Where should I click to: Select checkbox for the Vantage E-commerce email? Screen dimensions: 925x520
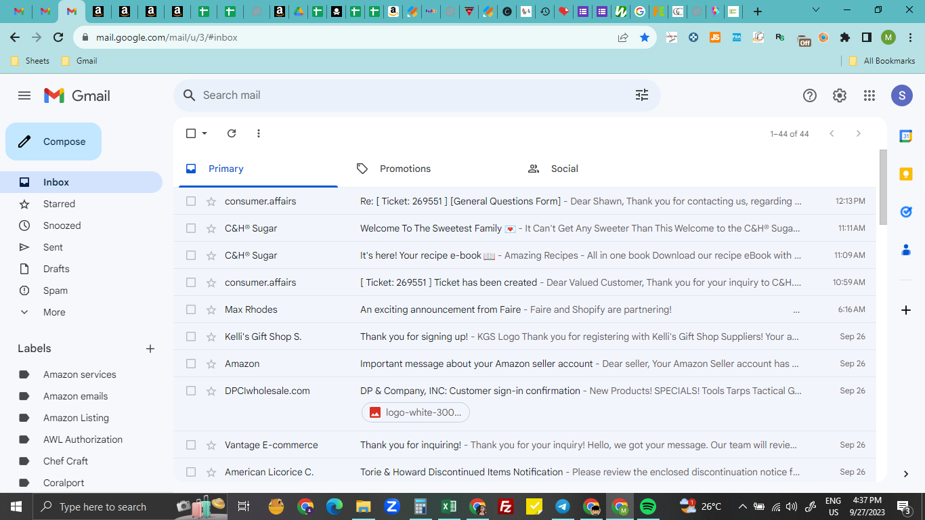[x=191, y=445]
